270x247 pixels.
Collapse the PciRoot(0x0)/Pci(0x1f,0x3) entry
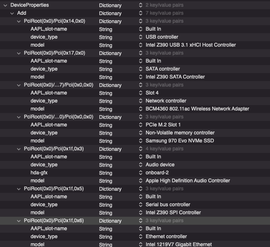click(19, 149)
